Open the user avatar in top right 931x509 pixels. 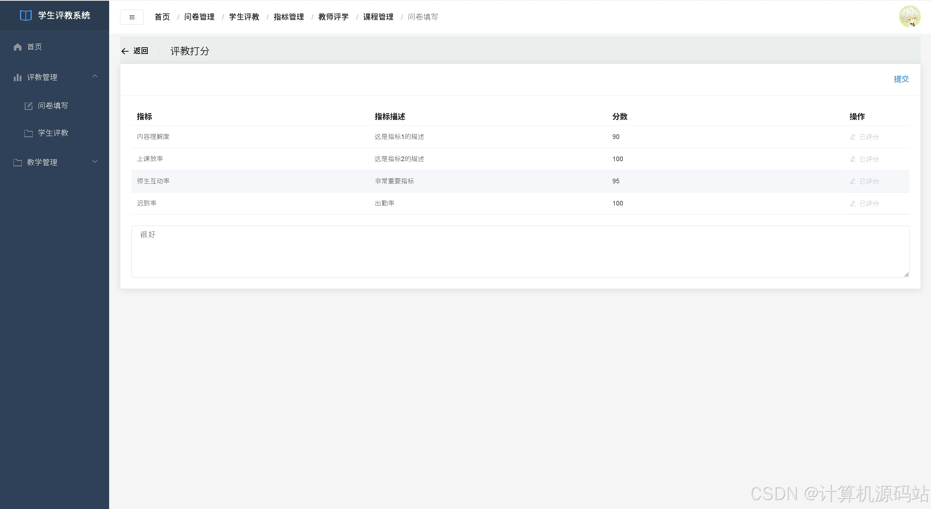910,16
